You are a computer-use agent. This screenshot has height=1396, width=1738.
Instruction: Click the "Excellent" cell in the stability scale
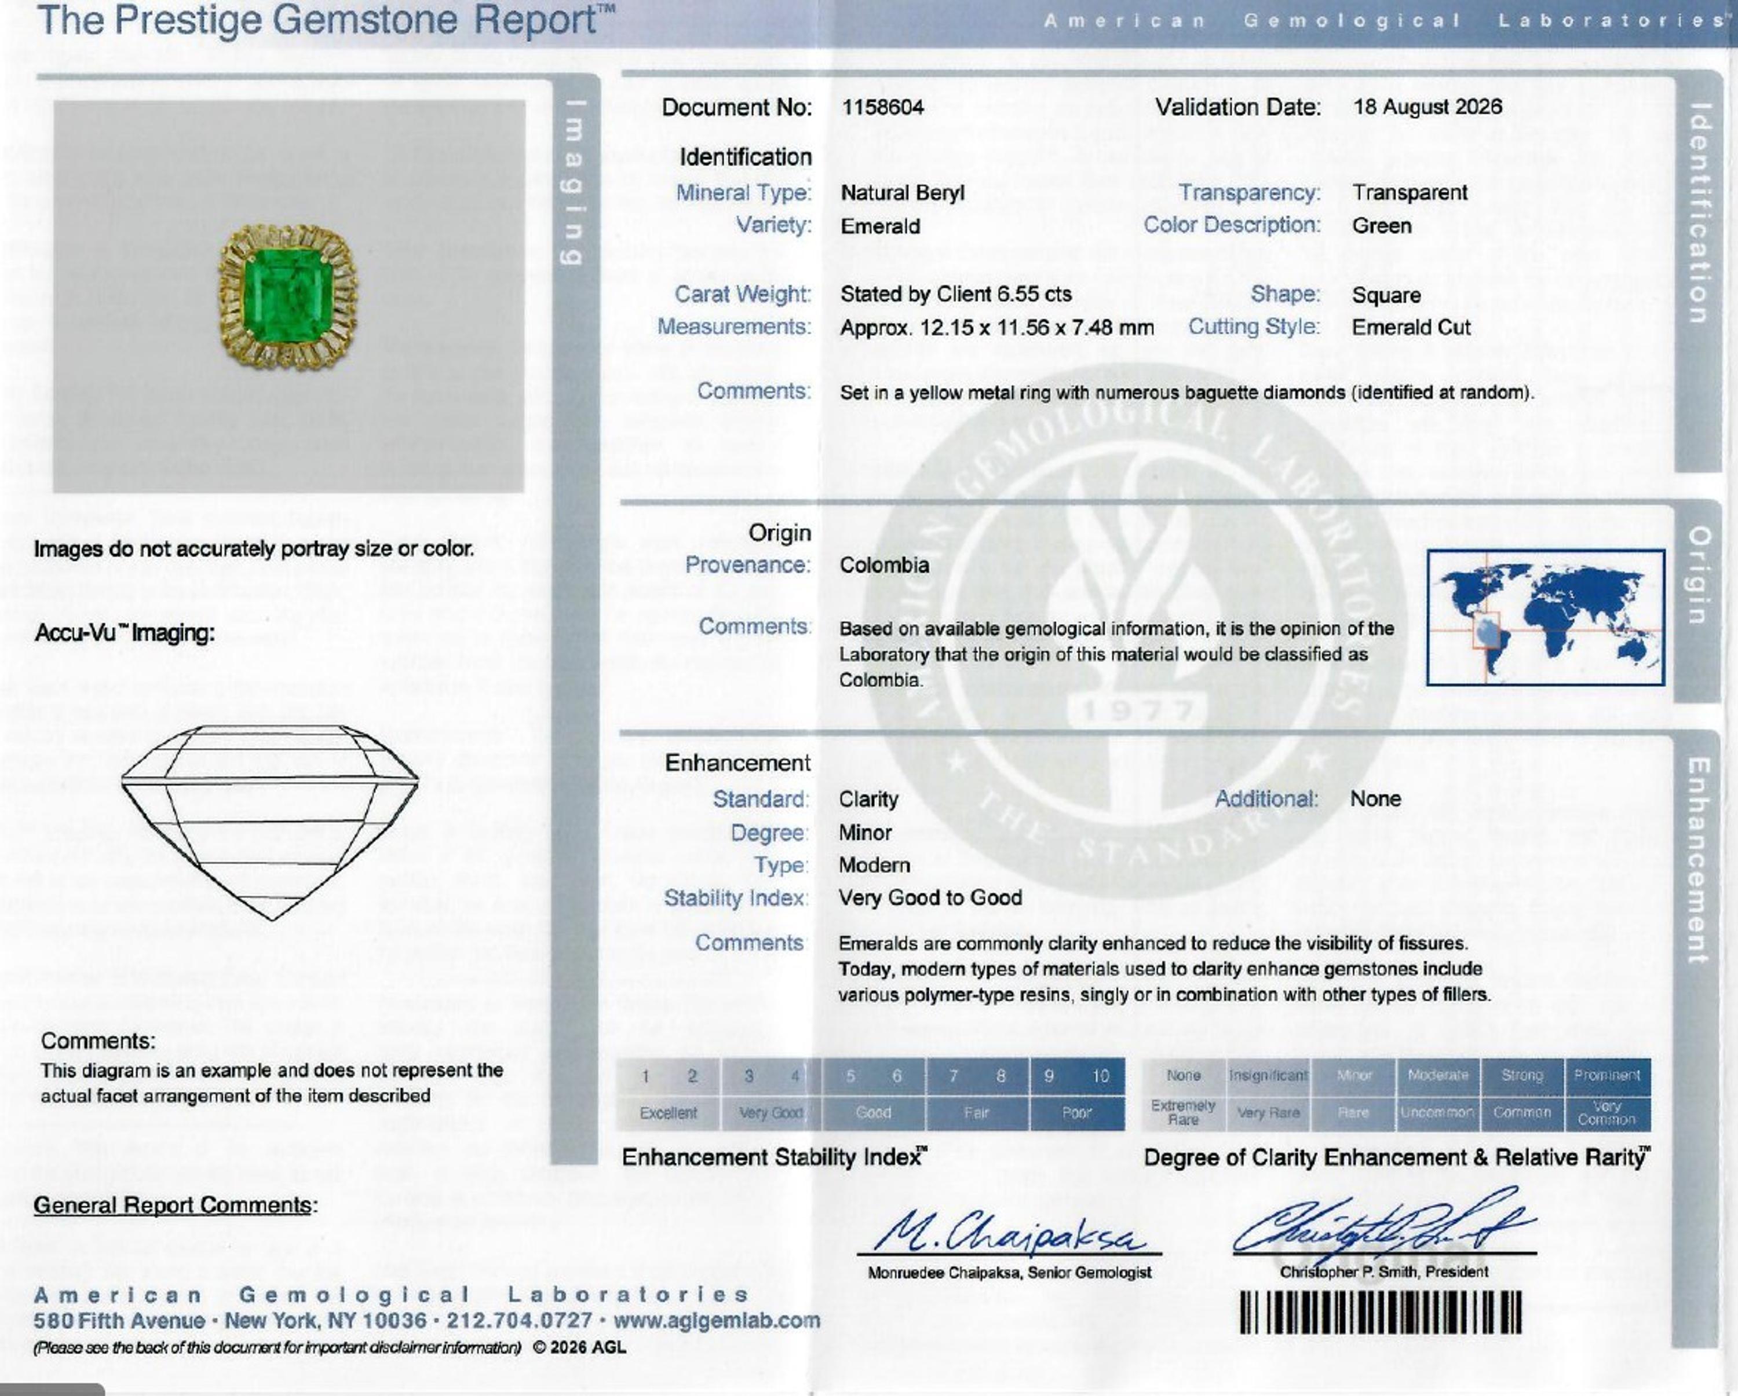click(x=669, y=1113)
